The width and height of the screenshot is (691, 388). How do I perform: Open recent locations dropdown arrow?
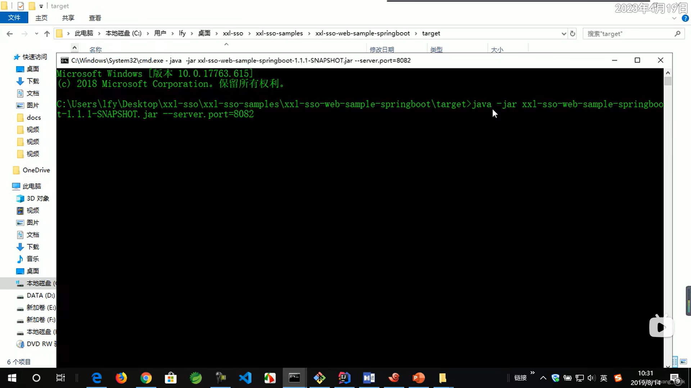pos(36,33)
